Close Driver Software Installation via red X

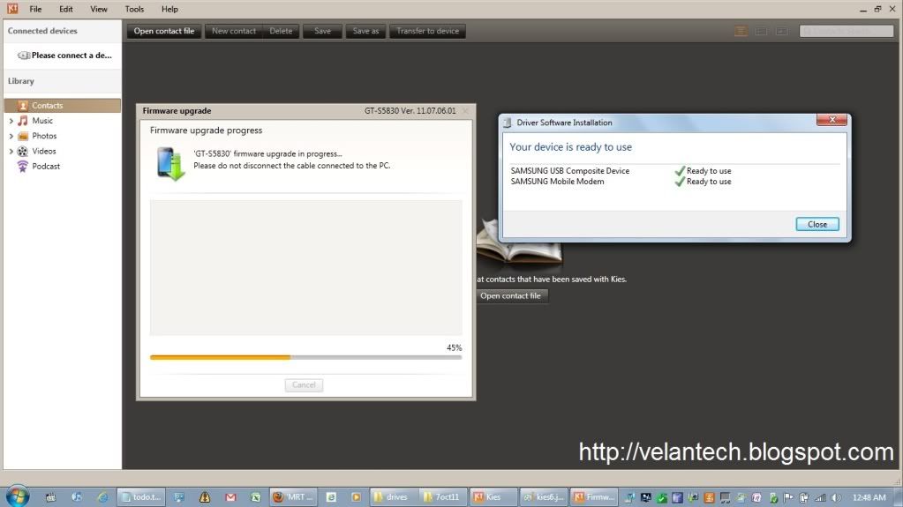(x=832, y=120)
